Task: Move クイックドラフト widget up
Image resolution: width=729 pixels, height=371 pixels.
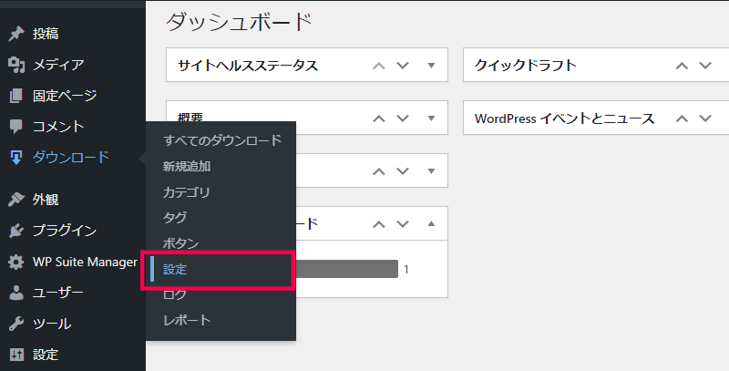Action: (682, 66)
